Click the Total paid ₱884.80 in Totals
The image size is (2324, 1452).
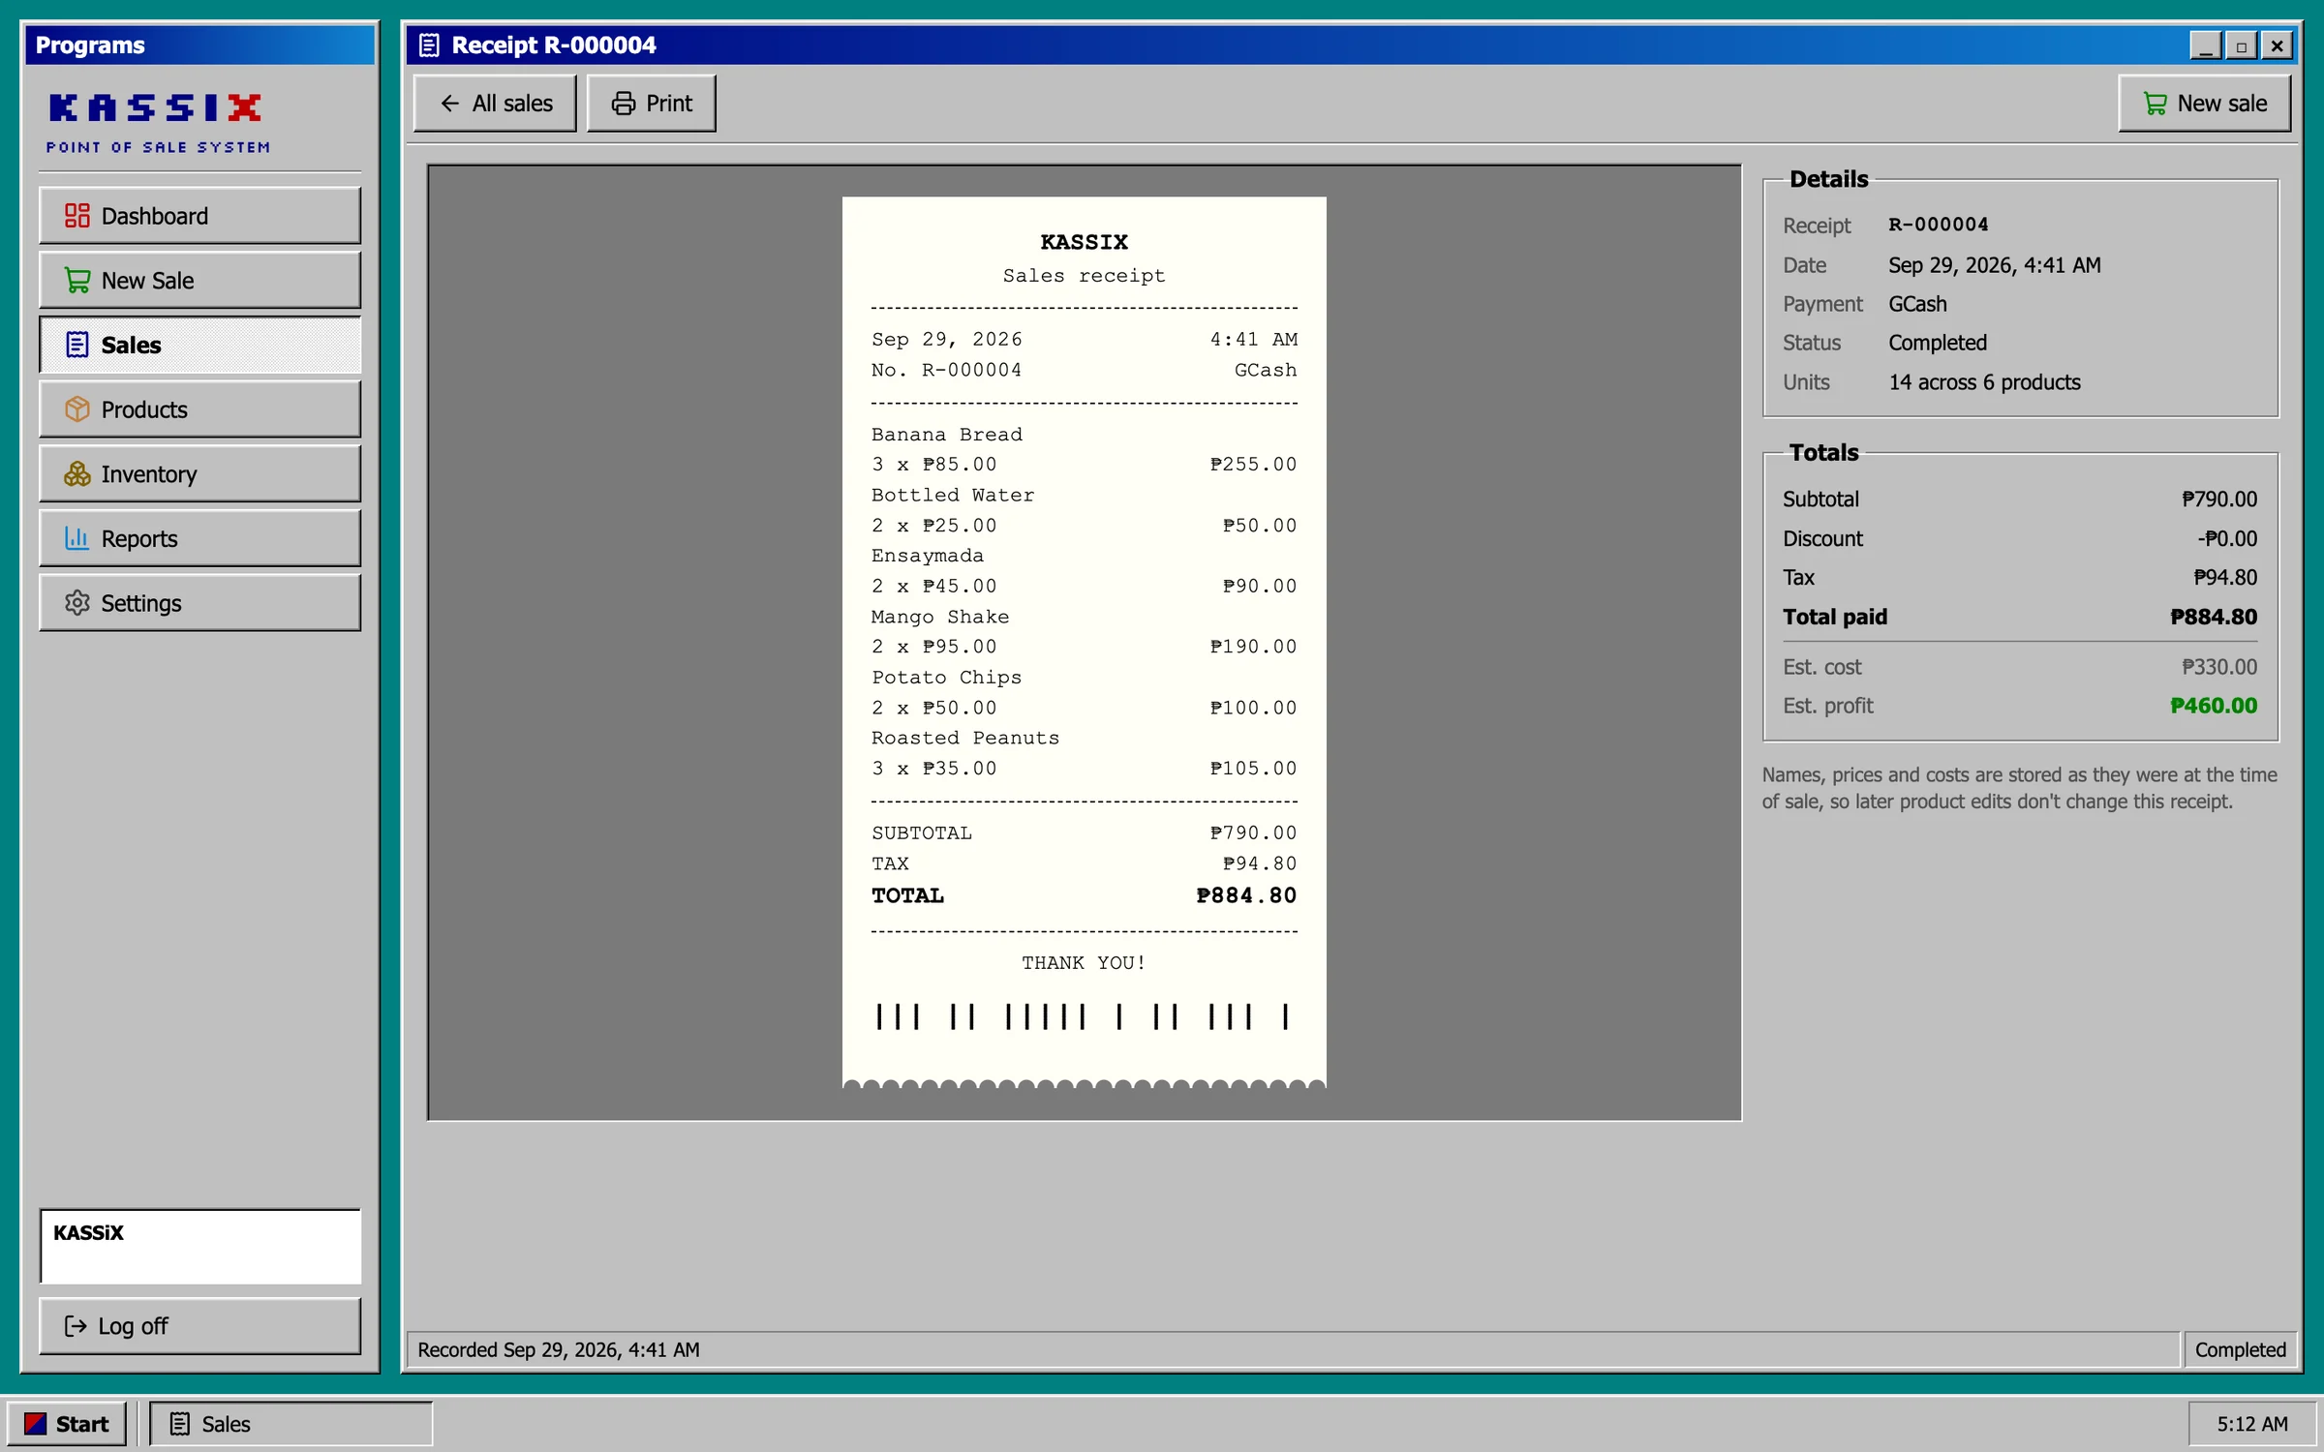2213,617
